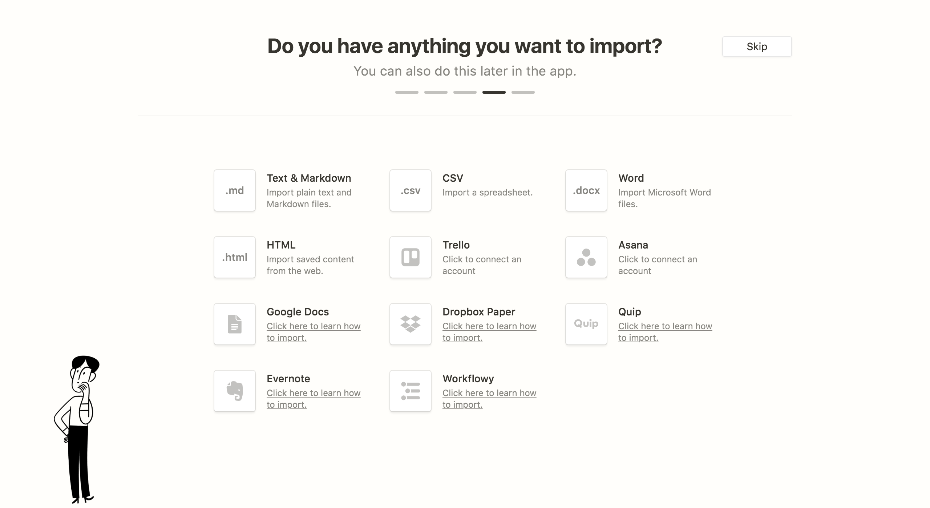
Task: Open Dropbox Paper import instructions link
Action: click(x=489, y=332)
